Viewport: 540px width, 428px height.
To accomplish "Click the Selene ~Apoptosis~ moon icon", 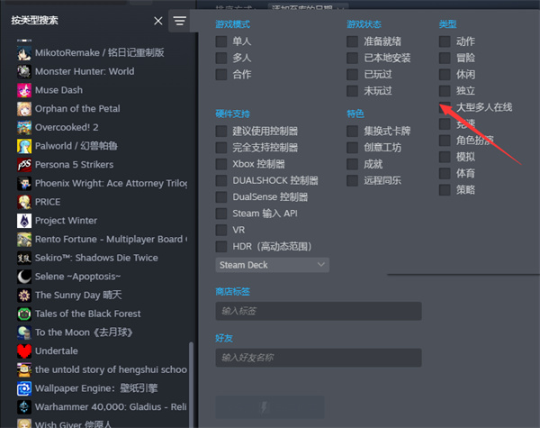I will point(24,277).
